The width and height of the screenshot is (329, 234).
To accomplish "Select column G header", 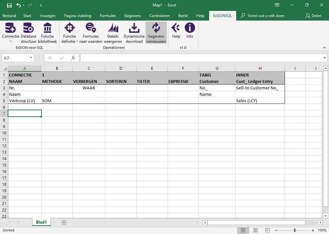I will pyautogui.click(x=217, y=68).
